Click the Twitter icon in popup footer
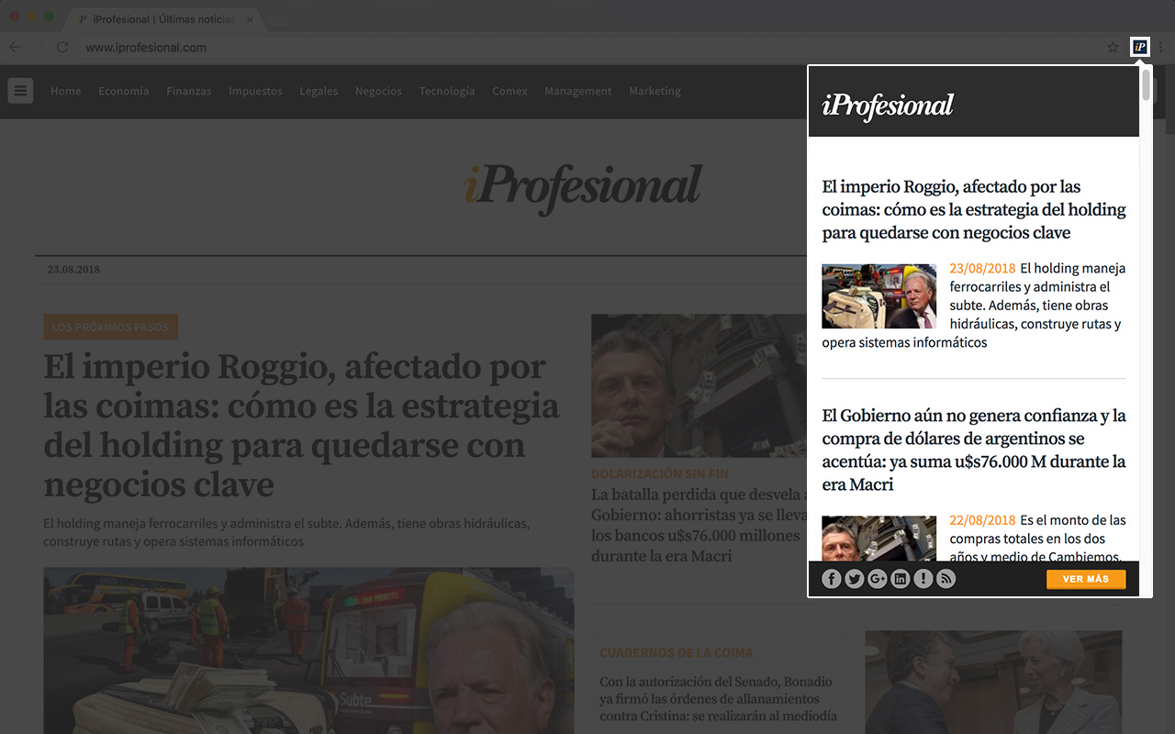1175x734 pixels. click(855, 579)
